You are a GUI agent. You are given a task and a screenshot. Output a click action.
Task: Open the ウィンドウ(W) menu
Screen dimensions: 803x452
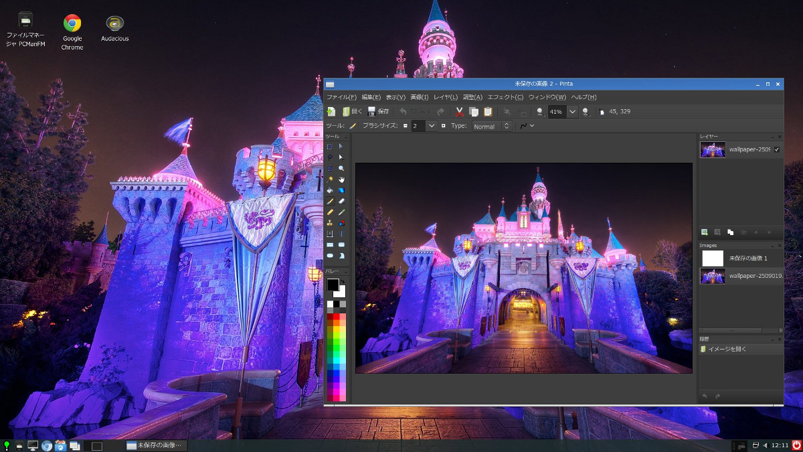coord(547,98)
